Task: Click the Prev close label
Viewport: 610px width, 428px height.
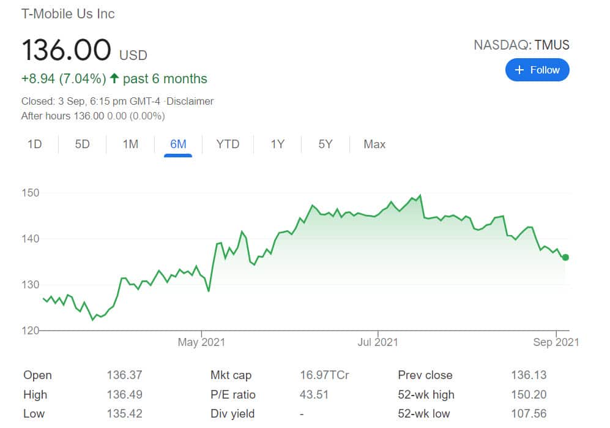Action: tap(425, 375)
